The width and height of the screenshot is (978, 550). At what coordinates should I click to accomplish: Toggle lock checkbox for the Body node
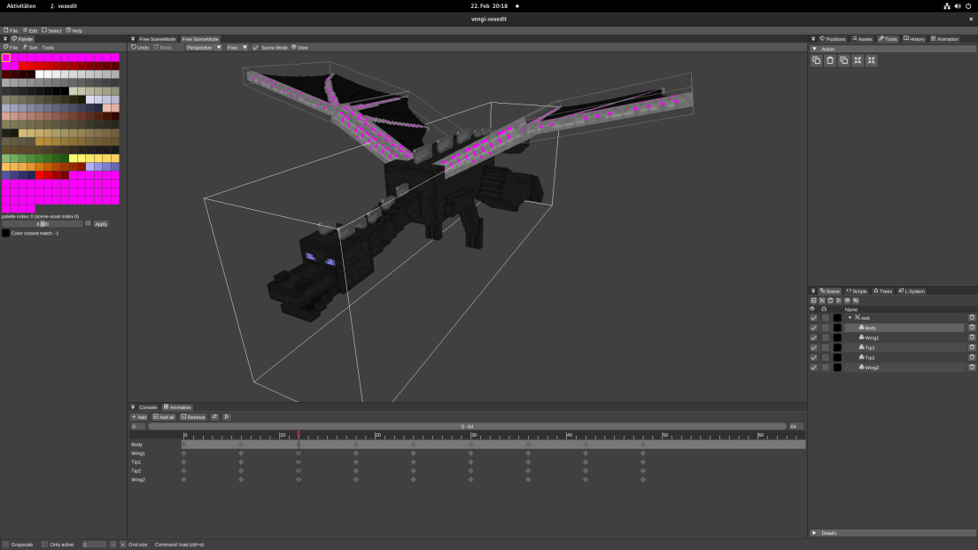[x=826, y=328]
